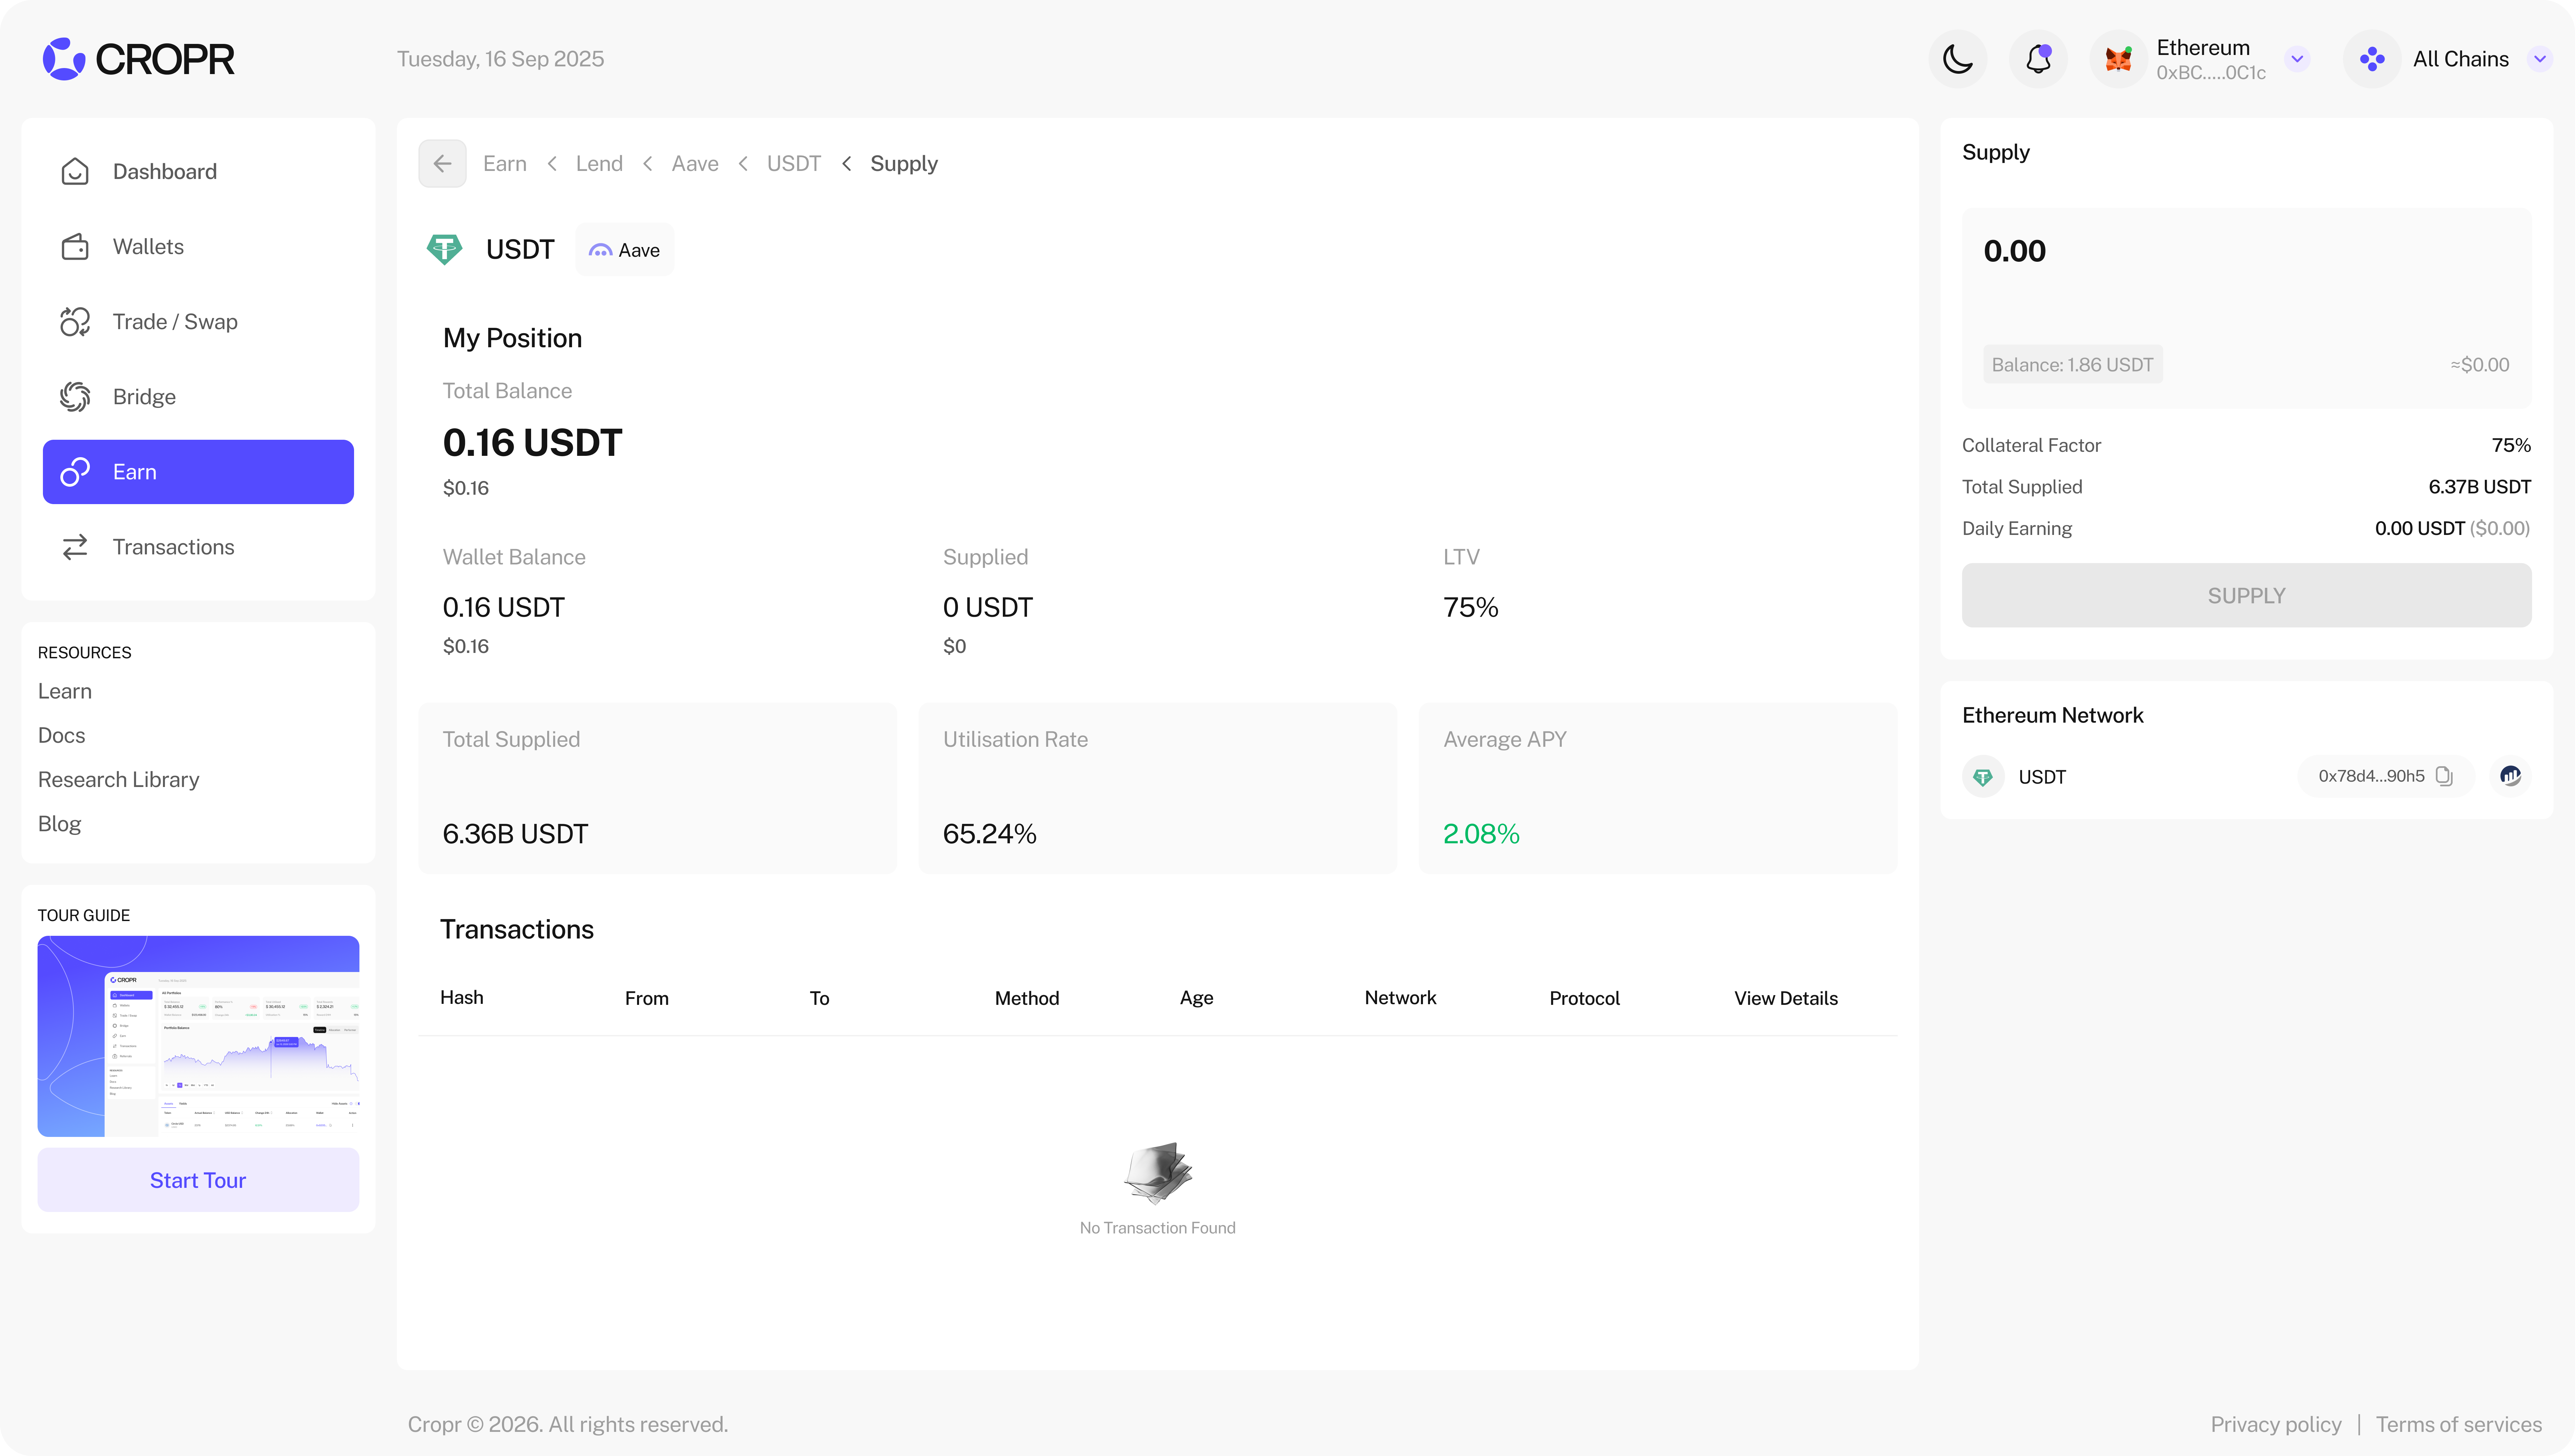Image resolution: width=2575 pixels, height=1456 pixels.
Task: Open notifications bell
Action: coord(2038,59)
